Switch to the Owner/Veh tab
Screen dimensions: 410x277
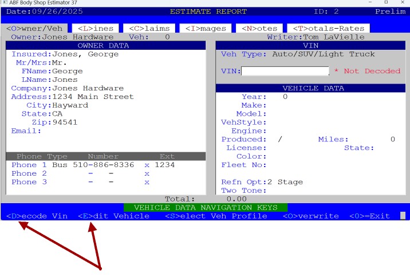click(36, 28)
